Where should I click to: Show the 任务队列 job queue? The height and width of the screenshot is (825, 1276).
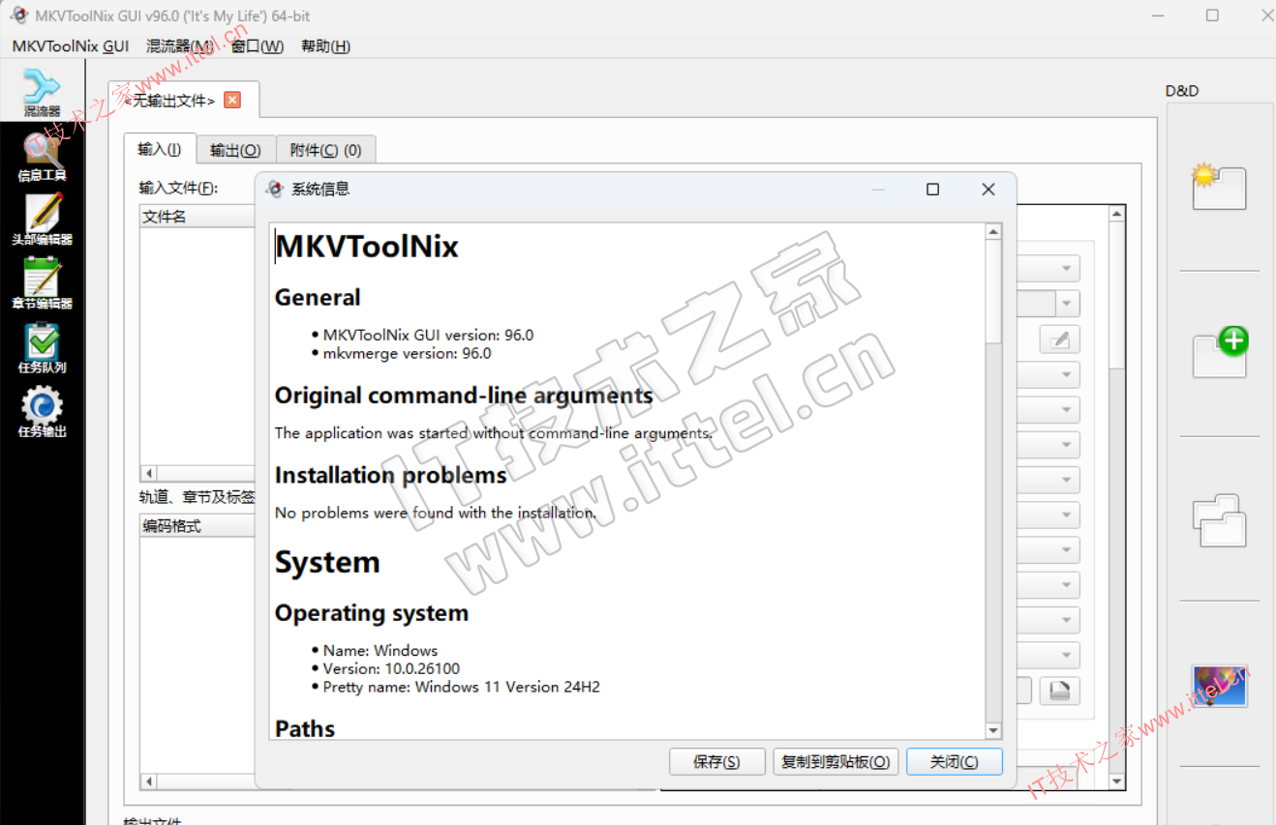point(42,347)
